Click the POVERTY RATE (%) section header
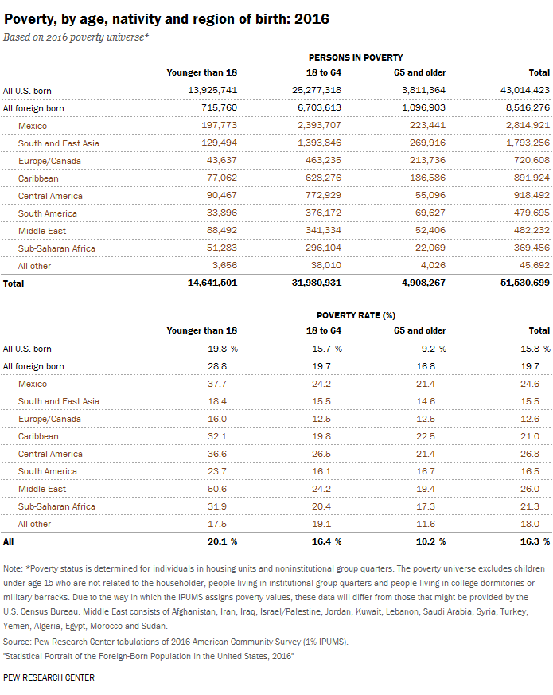Viewport: 553px width, 695px height. [356, 315]
